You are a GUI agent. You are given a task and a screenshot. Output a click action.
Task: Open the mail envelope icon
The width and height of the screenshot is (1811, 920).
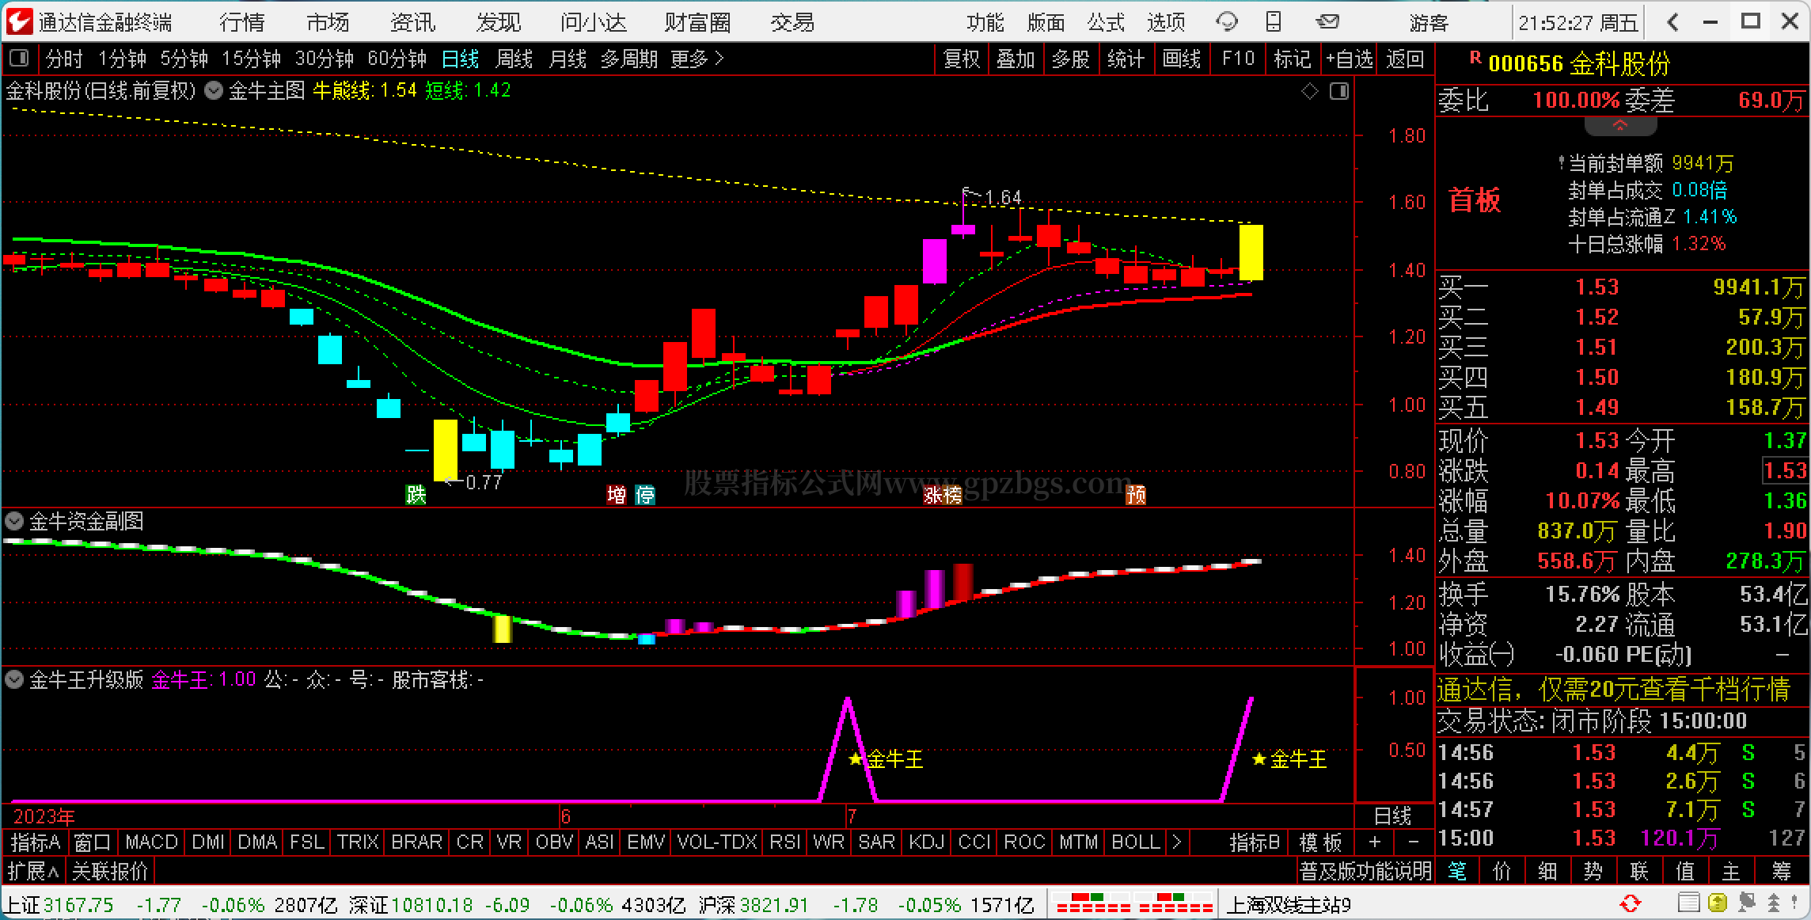[1328, 22]
